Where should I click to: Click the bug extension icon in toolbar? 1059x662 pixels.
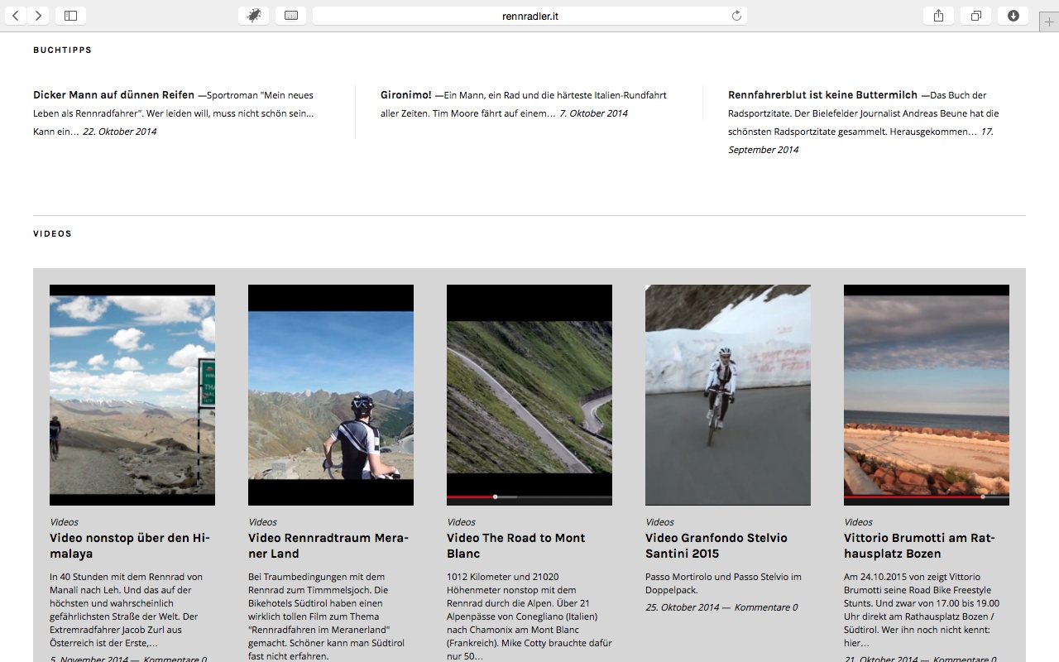[253, 16]
